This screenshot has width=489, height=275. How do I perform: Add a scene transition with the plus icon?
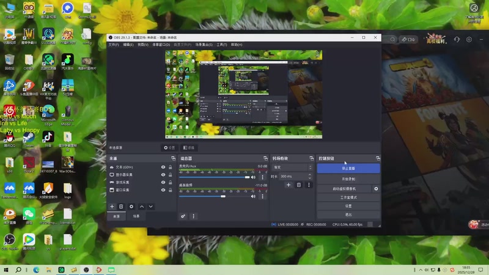coord(289,185)
